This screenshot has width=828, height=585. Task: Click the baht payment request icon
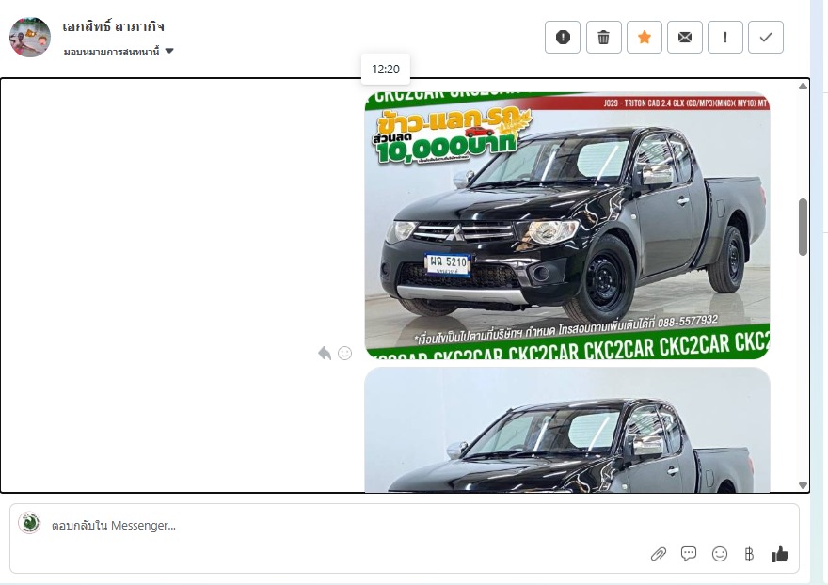click(749, 554)
